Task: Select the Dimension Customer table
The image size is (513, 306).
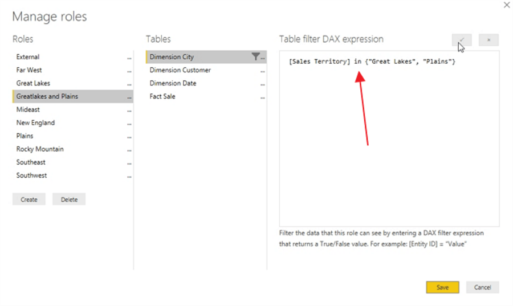Action: click(x=180, y=70)
